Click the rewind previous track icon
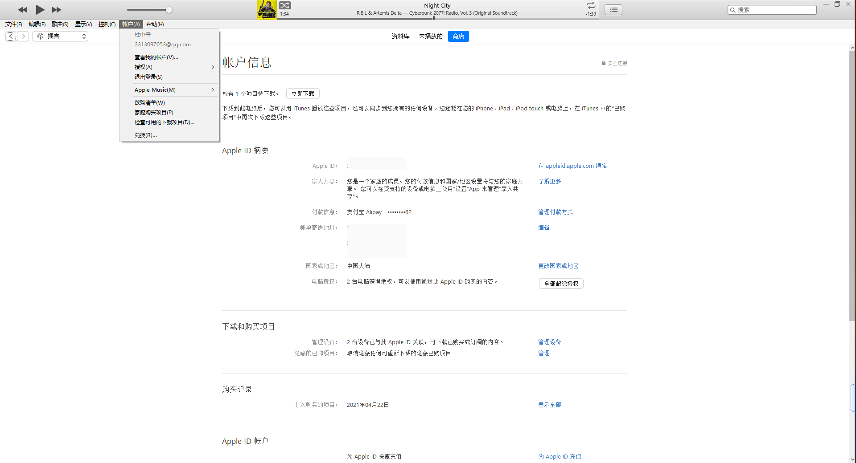Viewport: 856px width, 463px height. pos(22,10)
